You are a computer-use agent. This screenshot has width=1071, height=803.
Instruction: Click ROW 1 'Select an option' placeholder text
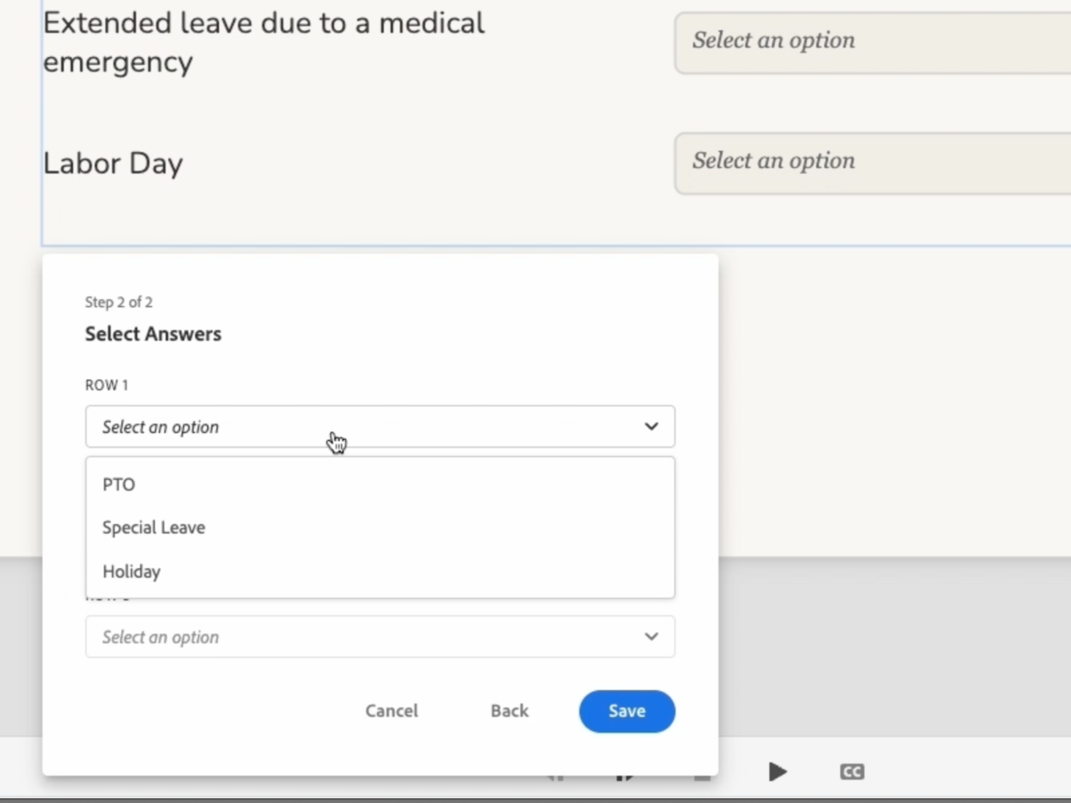click(x=161, y=427)
